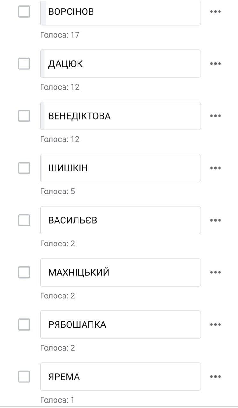Enable the checkbox for ВЕНЕДІКТОВА
This screenshot has width=238, height=408.
(24, 116)
